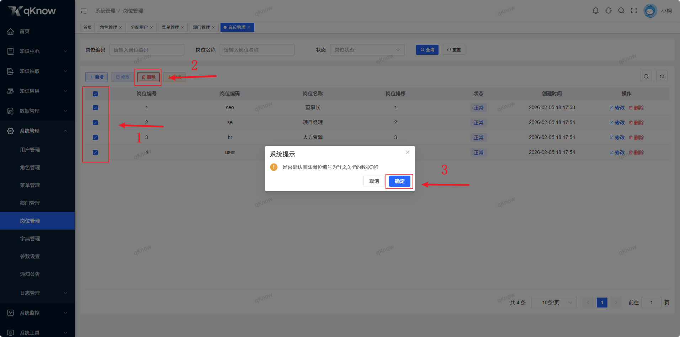Uncheck the checkbox for row user
Image resolution: width=680 pixels, height=337 pixels.
point(95,153)
